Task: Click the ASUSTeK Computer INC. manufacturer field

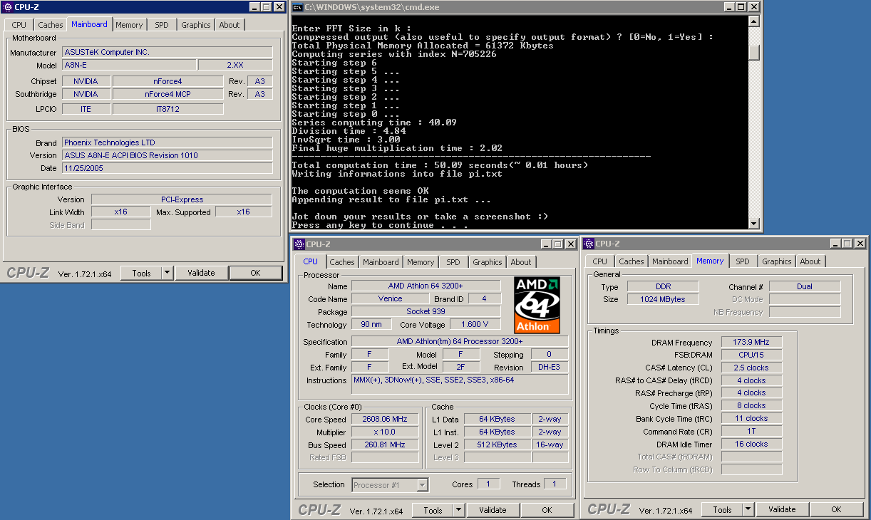Action: click(x=167, y=52)
